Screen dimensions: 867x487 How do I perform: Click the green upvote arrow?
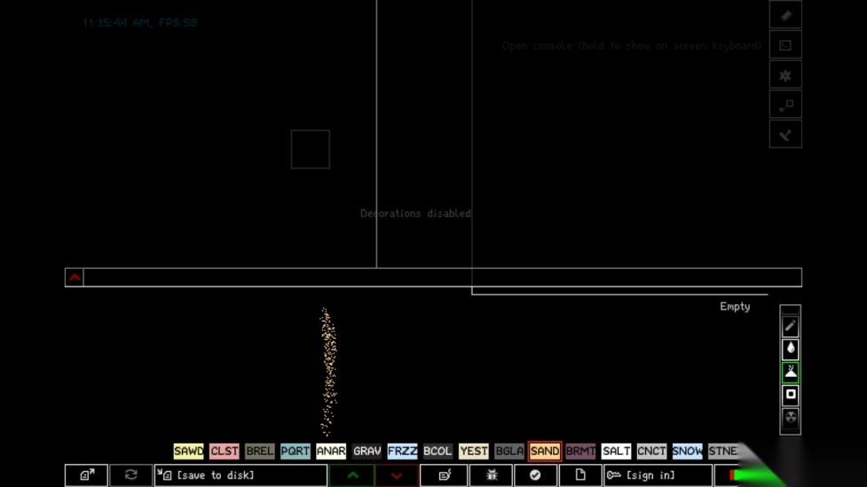[352, 475]
